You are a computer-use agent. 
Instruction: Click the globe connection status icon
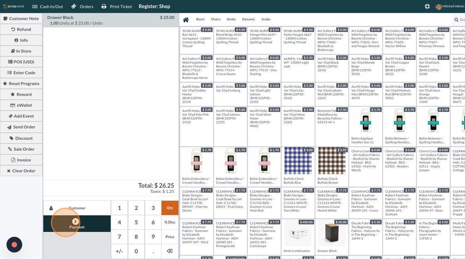click(427, 6)
